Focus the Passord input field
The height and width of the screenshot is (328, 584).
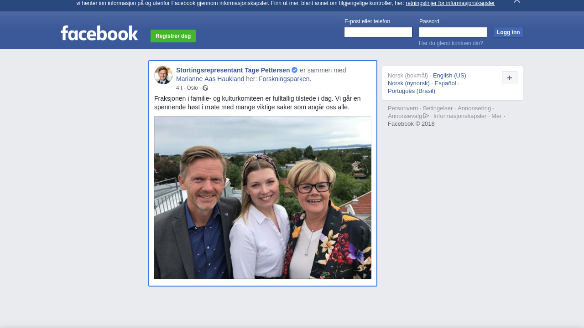pos(453,32)
